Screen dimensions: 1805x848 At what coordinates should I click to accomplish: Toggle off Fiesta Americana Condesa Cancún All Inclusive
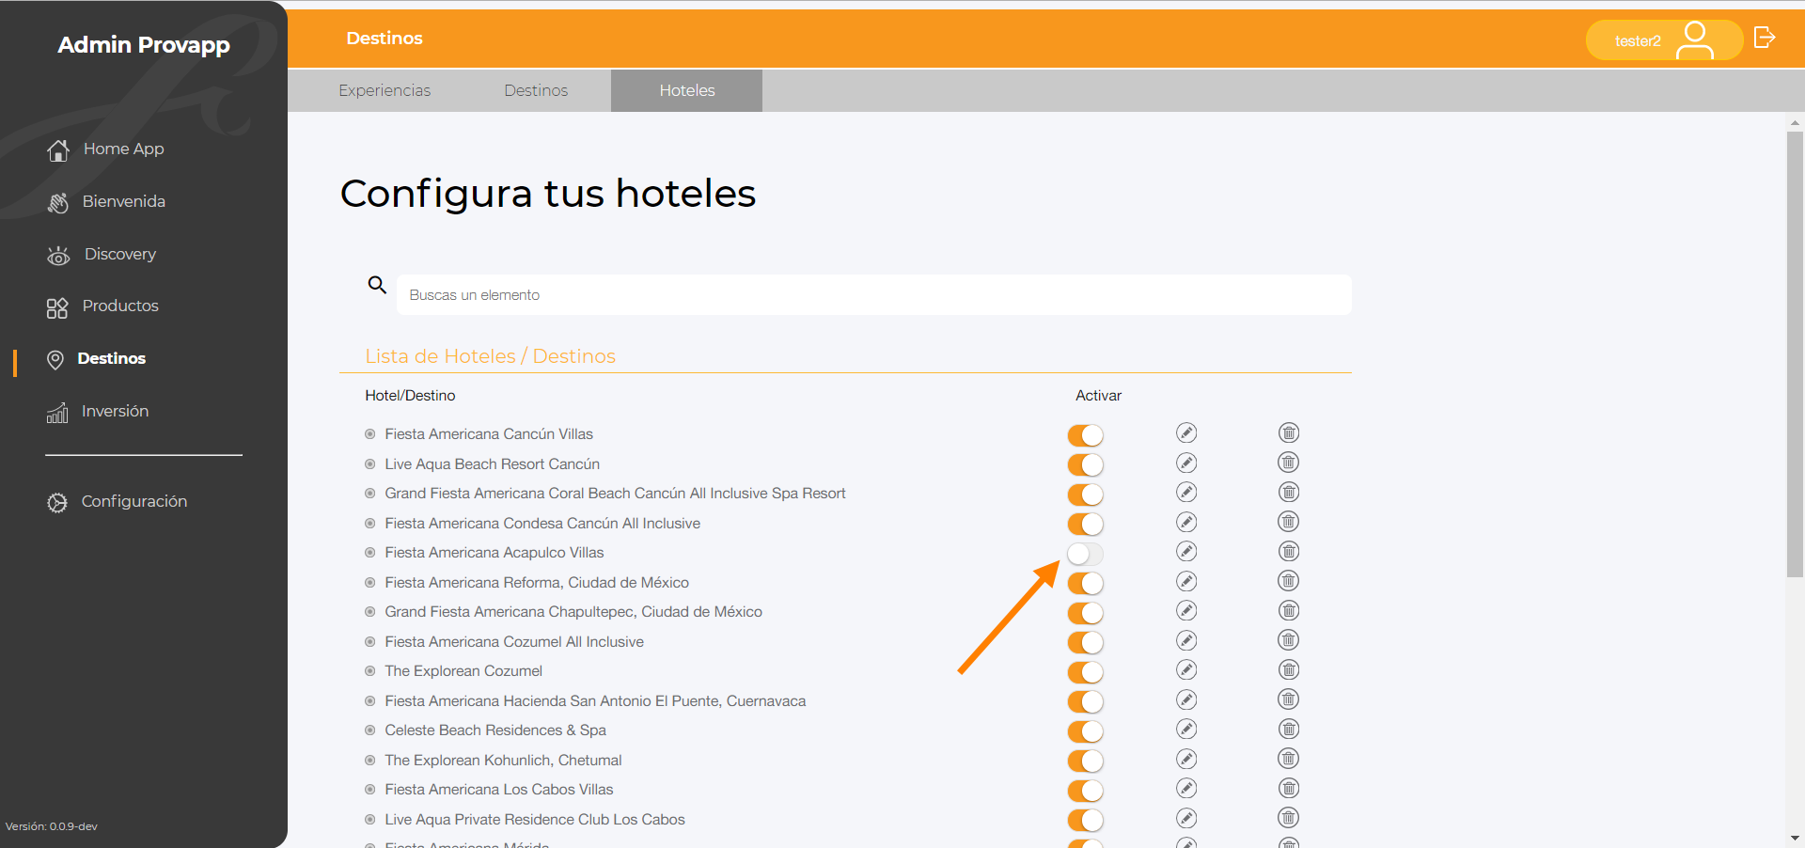(1085, 524)
